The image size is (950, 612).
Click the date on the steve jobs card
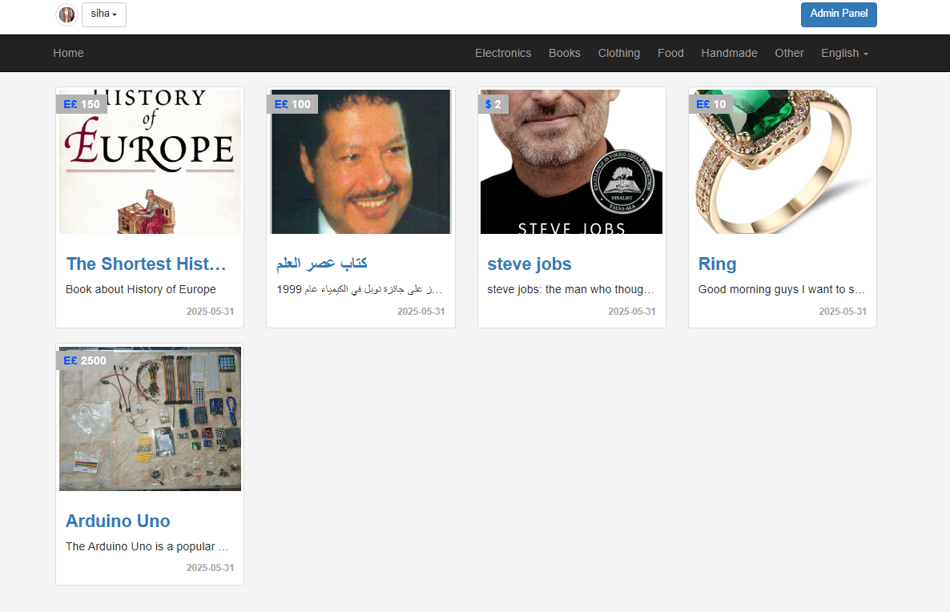click(632, 312)
